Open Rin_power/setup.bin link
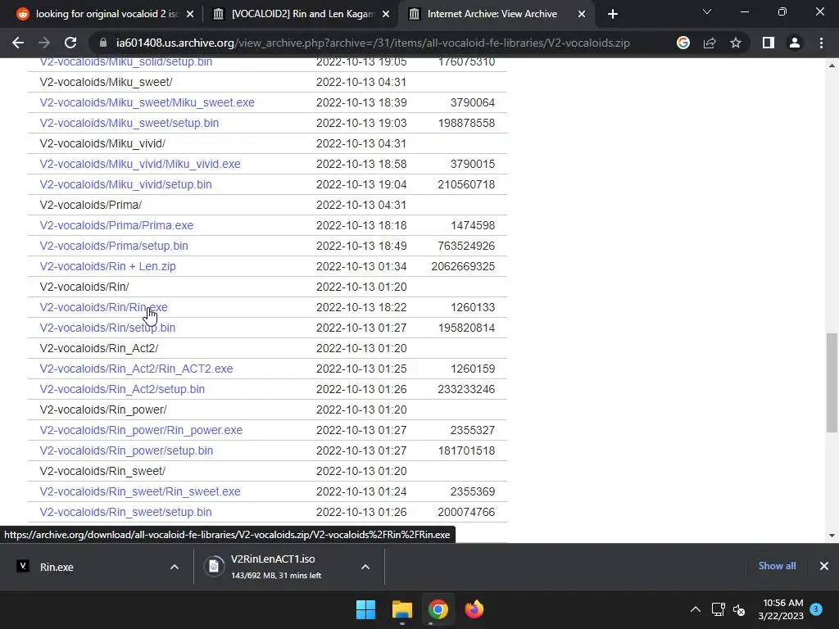 [126, 451]
